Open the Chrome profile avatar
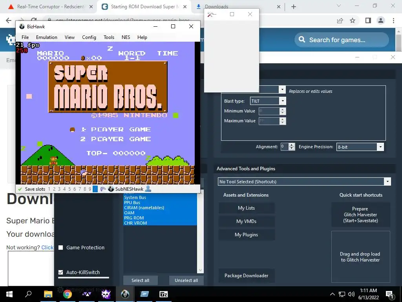This screenshot has height=302, width=402. (381, 20)
